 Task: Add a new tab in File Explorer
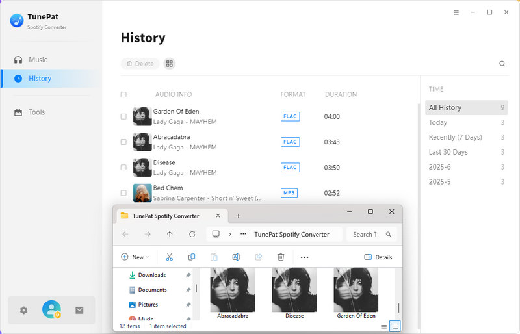(238, 216)
